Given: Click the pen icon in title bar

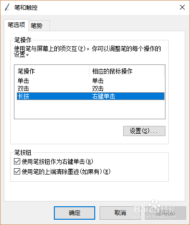Looking at the screenshot, I should point(7,7).
